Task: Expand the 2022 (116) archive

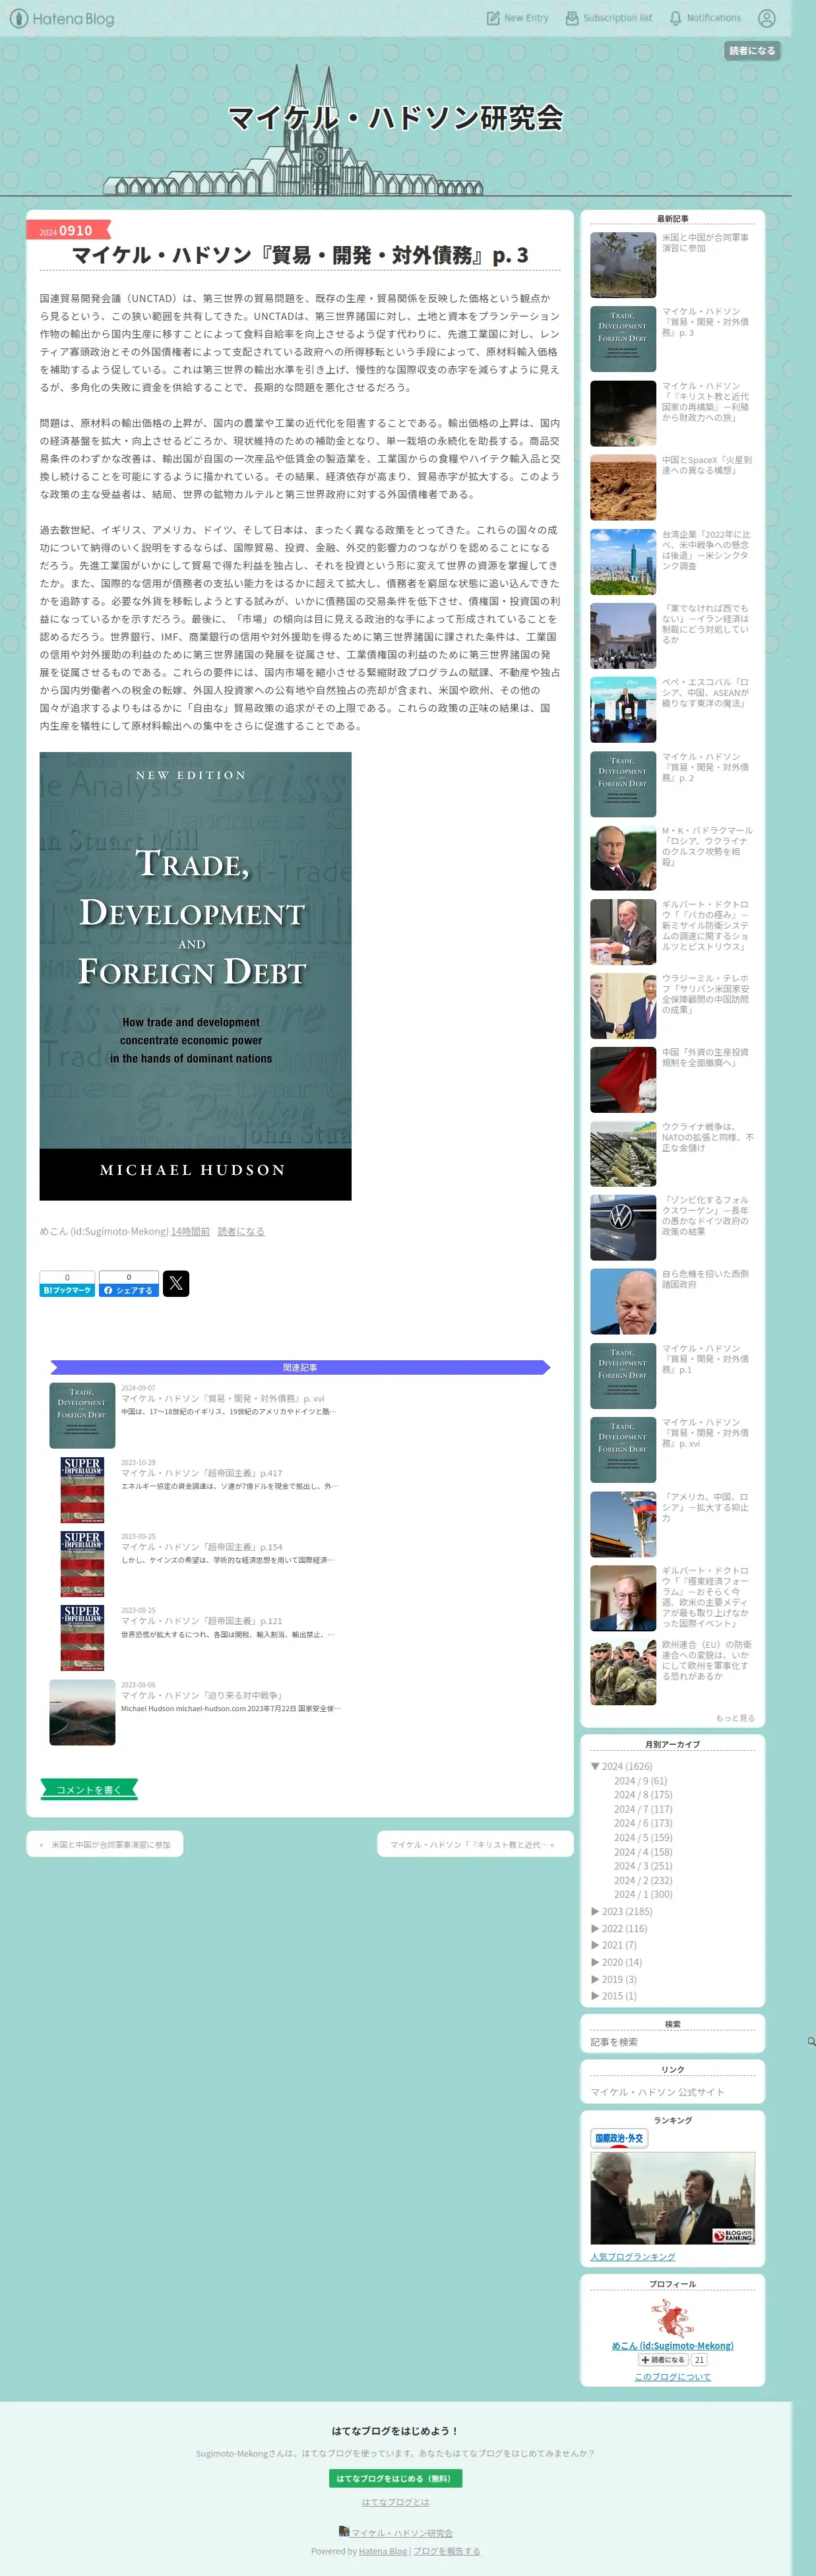Action: coord(595,1928)
